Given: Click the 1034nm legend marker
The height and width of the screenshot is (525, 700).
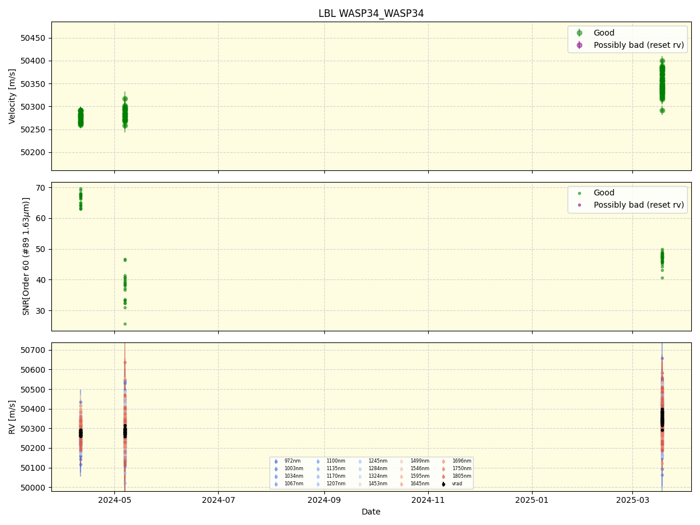Looking at the screenshot, I should point(276,476).
